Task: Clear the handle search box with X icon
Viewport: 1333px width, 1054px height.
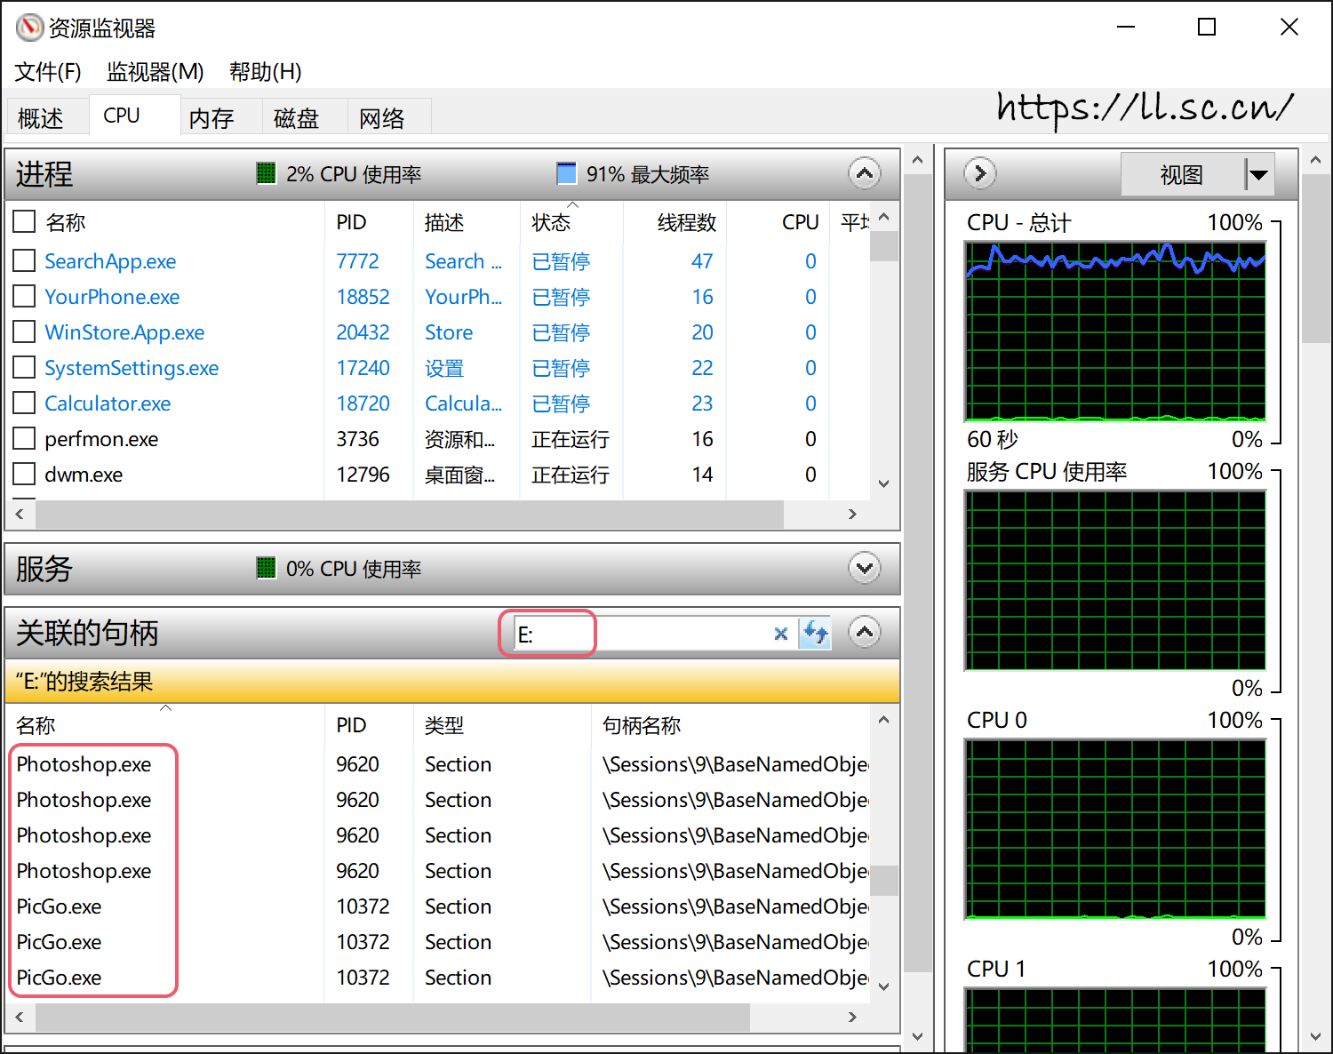Action: point(780,634)
